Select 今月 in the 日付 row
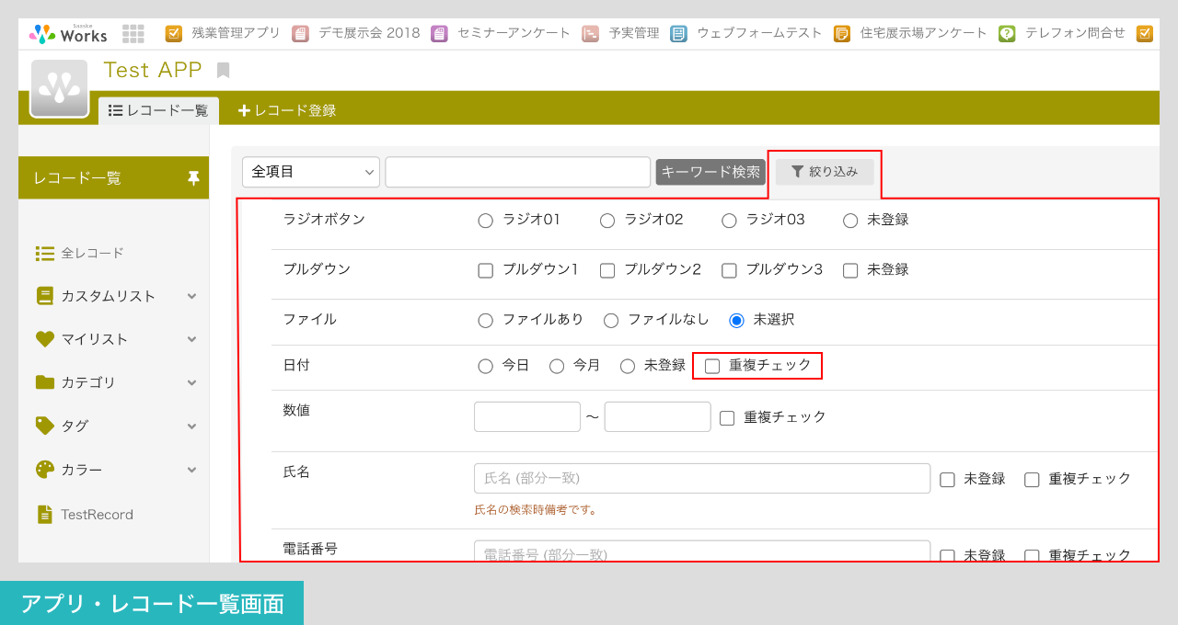 557,366
